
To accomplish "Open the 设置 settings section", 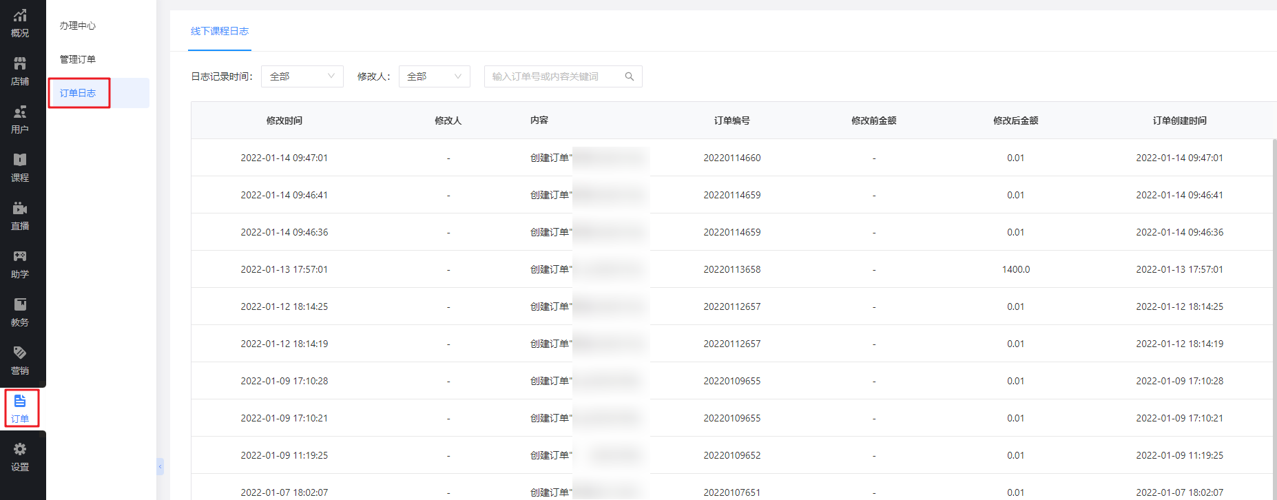I will 20,457.
